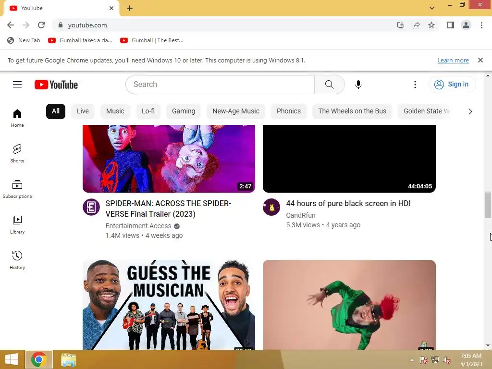Click Chrome in the taskbar
The image size is (492, 369).
click(39, 359)
